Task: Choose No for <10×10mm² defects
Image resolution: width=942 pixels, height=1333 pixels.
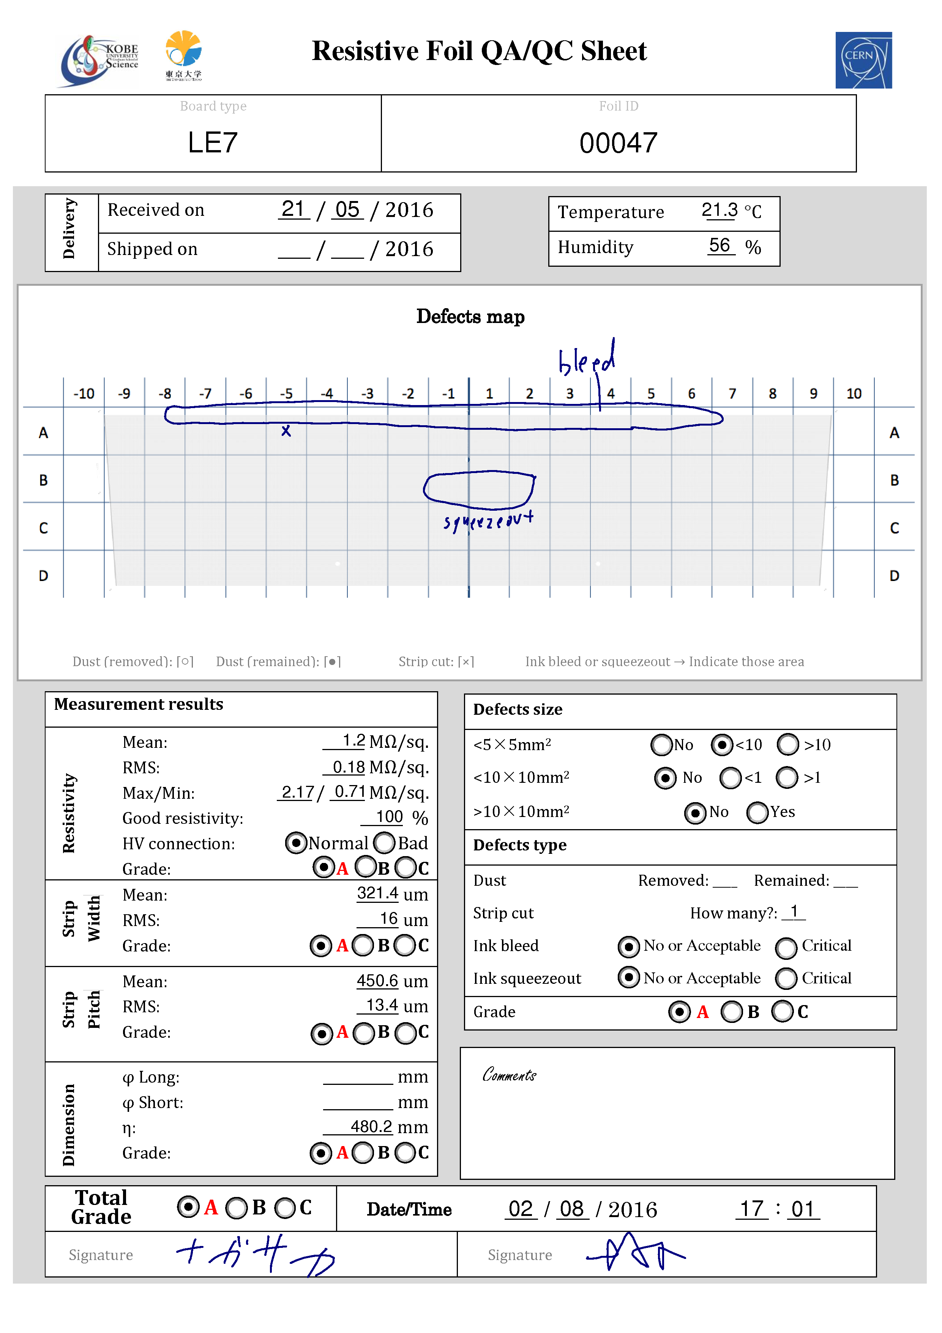Action: (x=665, y=777)
